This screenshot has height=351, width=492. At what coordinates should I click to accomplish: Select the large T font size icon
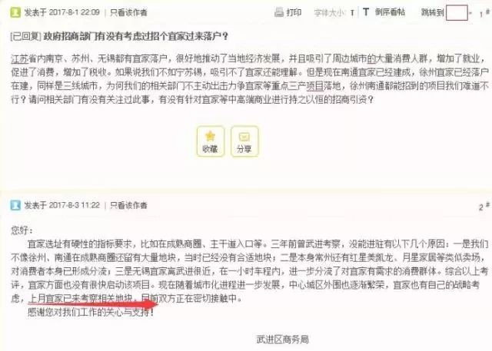point(366,12)
